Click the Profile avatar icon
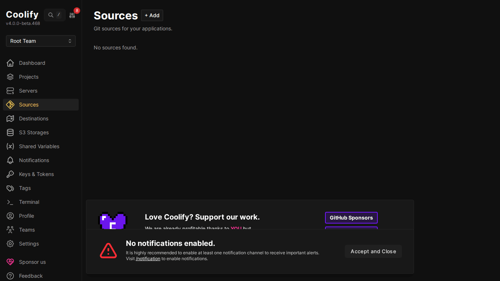500x281 pixels. tap(10, 216)
